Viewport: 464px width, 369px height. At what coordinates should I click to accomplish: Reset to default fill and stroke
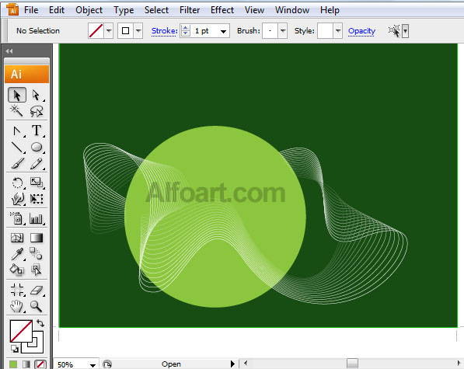click(x=14, y=349)
